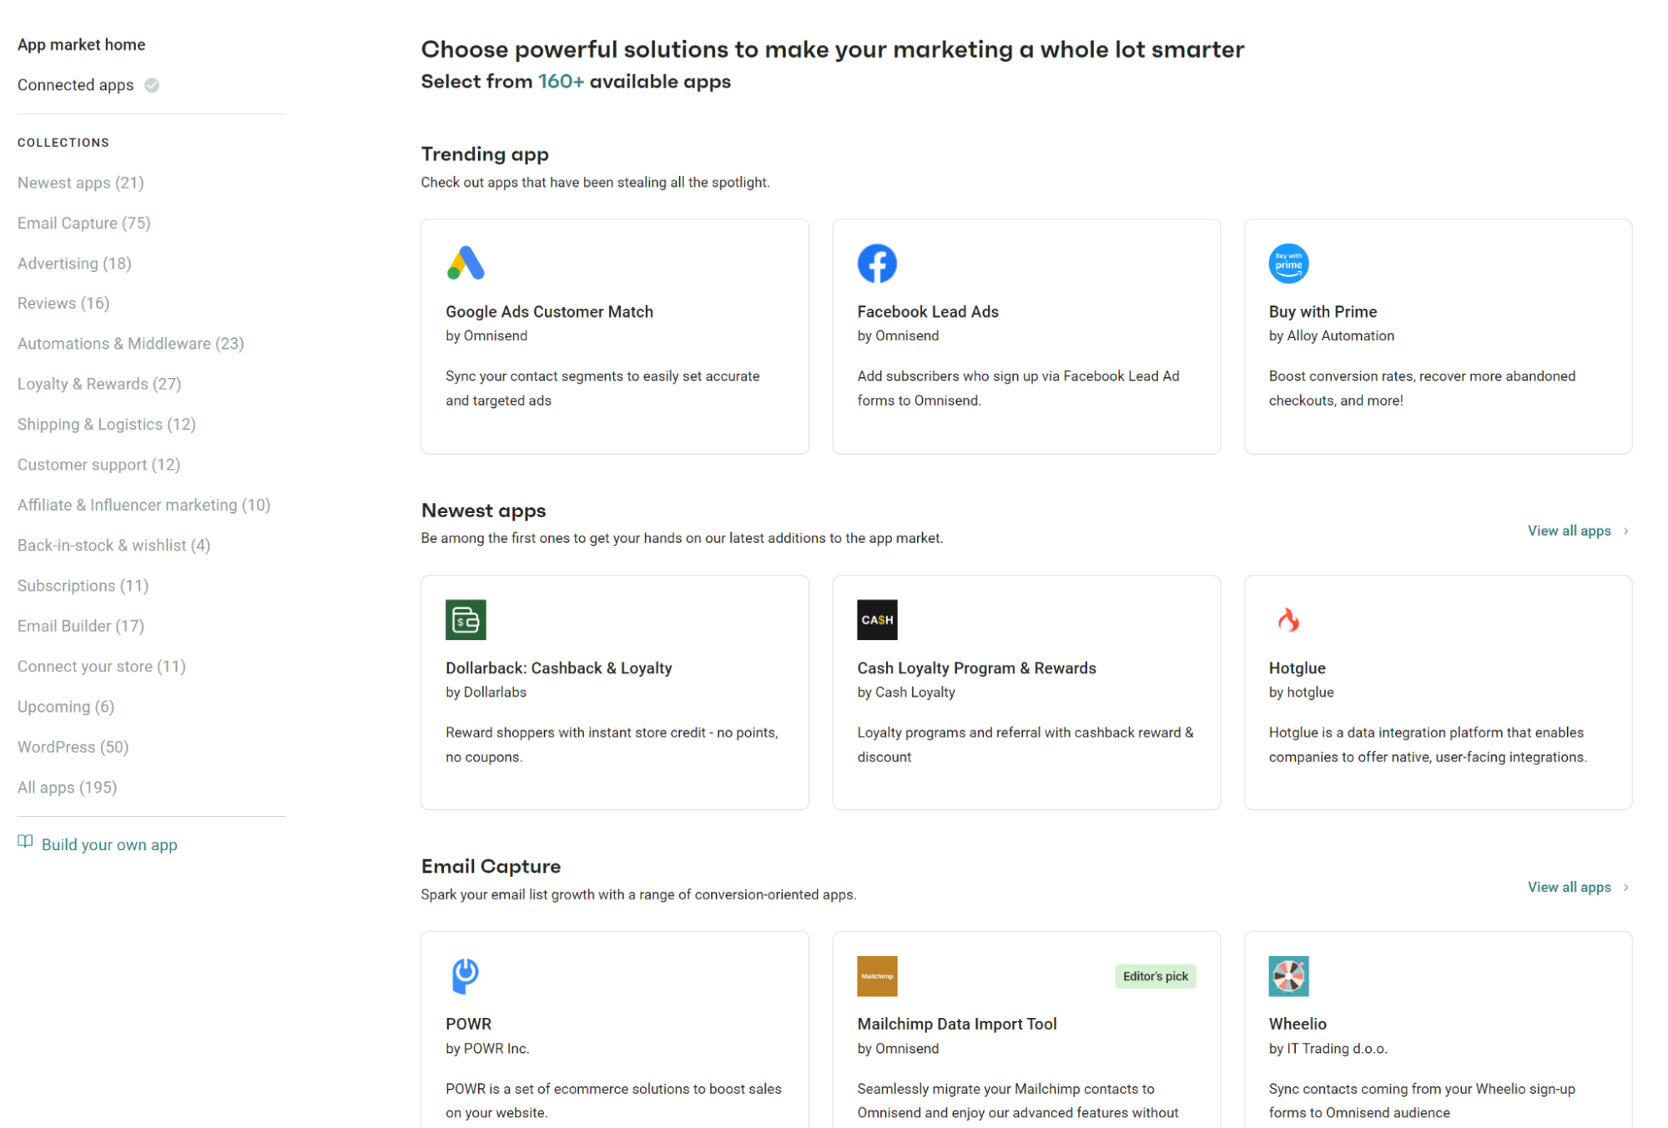The width and height of the screenshot is (1668, 1128).
Task: Click the Editor's pick badge on Mailchimp card
Action: (x=1154, y=975)
